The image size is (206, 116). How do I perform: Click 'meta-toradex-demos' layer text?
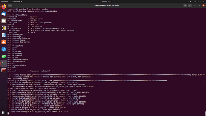tap(16, 61)
